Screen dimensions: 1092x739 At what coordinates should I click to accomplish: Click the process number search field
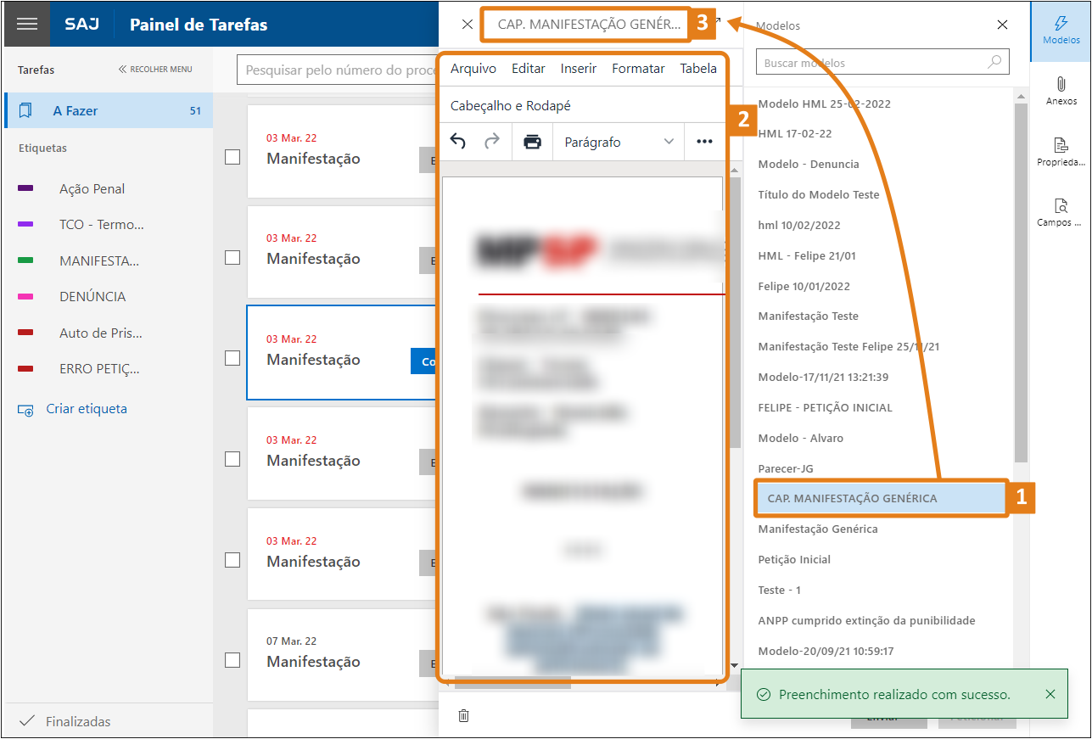point(339,70)
